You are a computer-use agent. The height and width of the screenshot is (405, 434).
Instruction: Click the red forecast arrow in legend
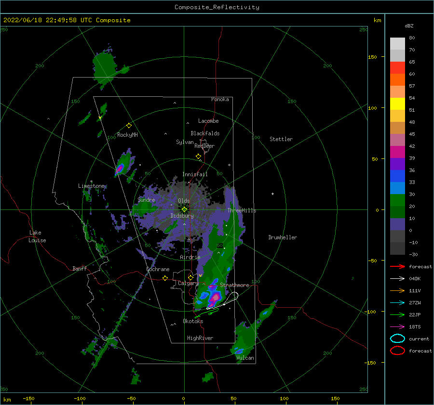[x=397, y=266]
